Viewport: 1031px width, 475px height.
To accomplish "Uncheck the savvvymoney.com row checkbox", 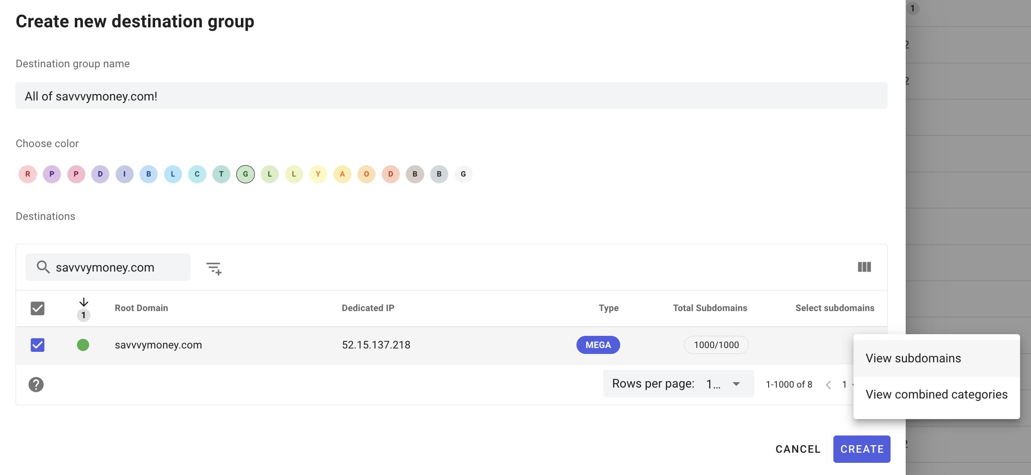I will (37, 345).
